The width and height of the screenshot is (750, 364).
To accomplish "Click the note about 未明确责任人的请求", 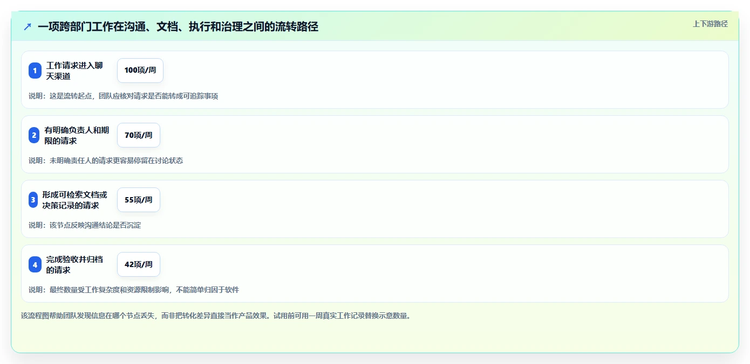I will (106, 160).
